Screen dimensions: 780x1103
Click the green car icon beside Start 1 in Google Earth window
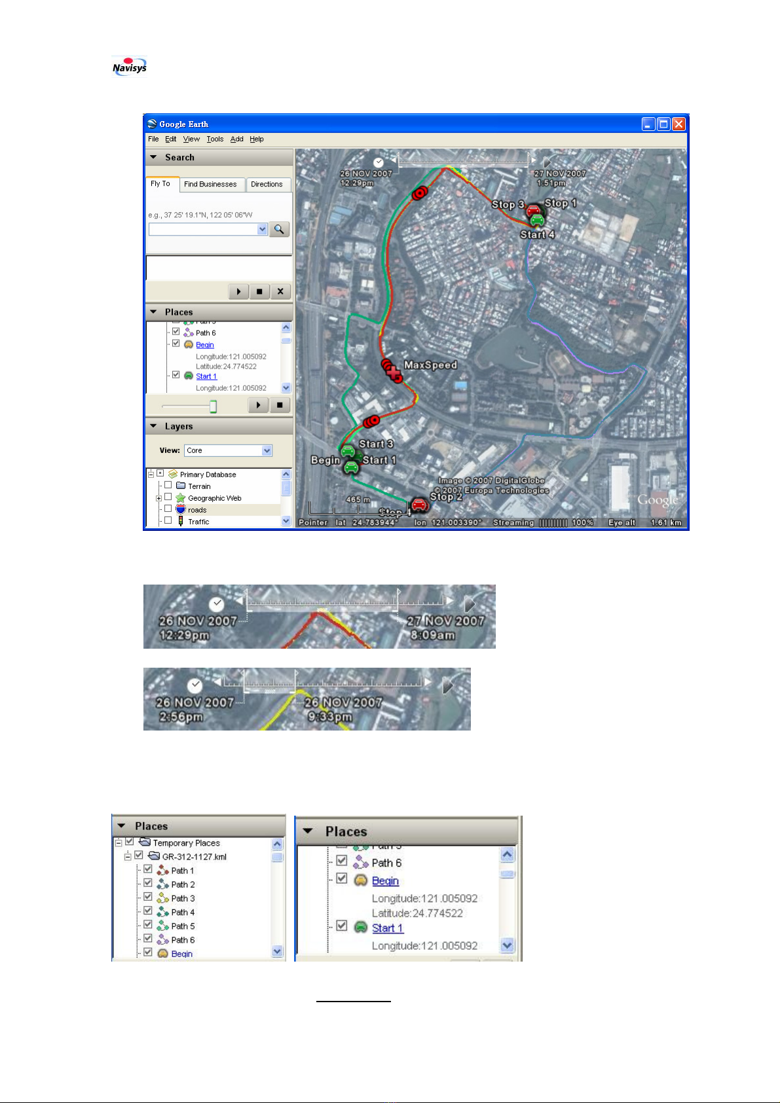point(188,376)
